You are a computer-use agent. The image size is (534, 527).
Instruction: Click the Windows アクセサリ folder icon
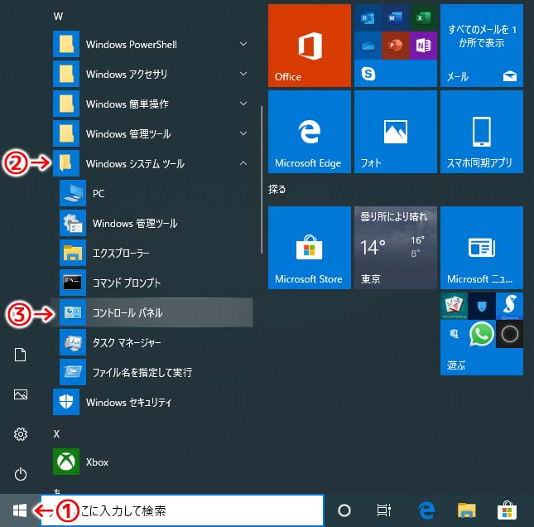point(66,74)
